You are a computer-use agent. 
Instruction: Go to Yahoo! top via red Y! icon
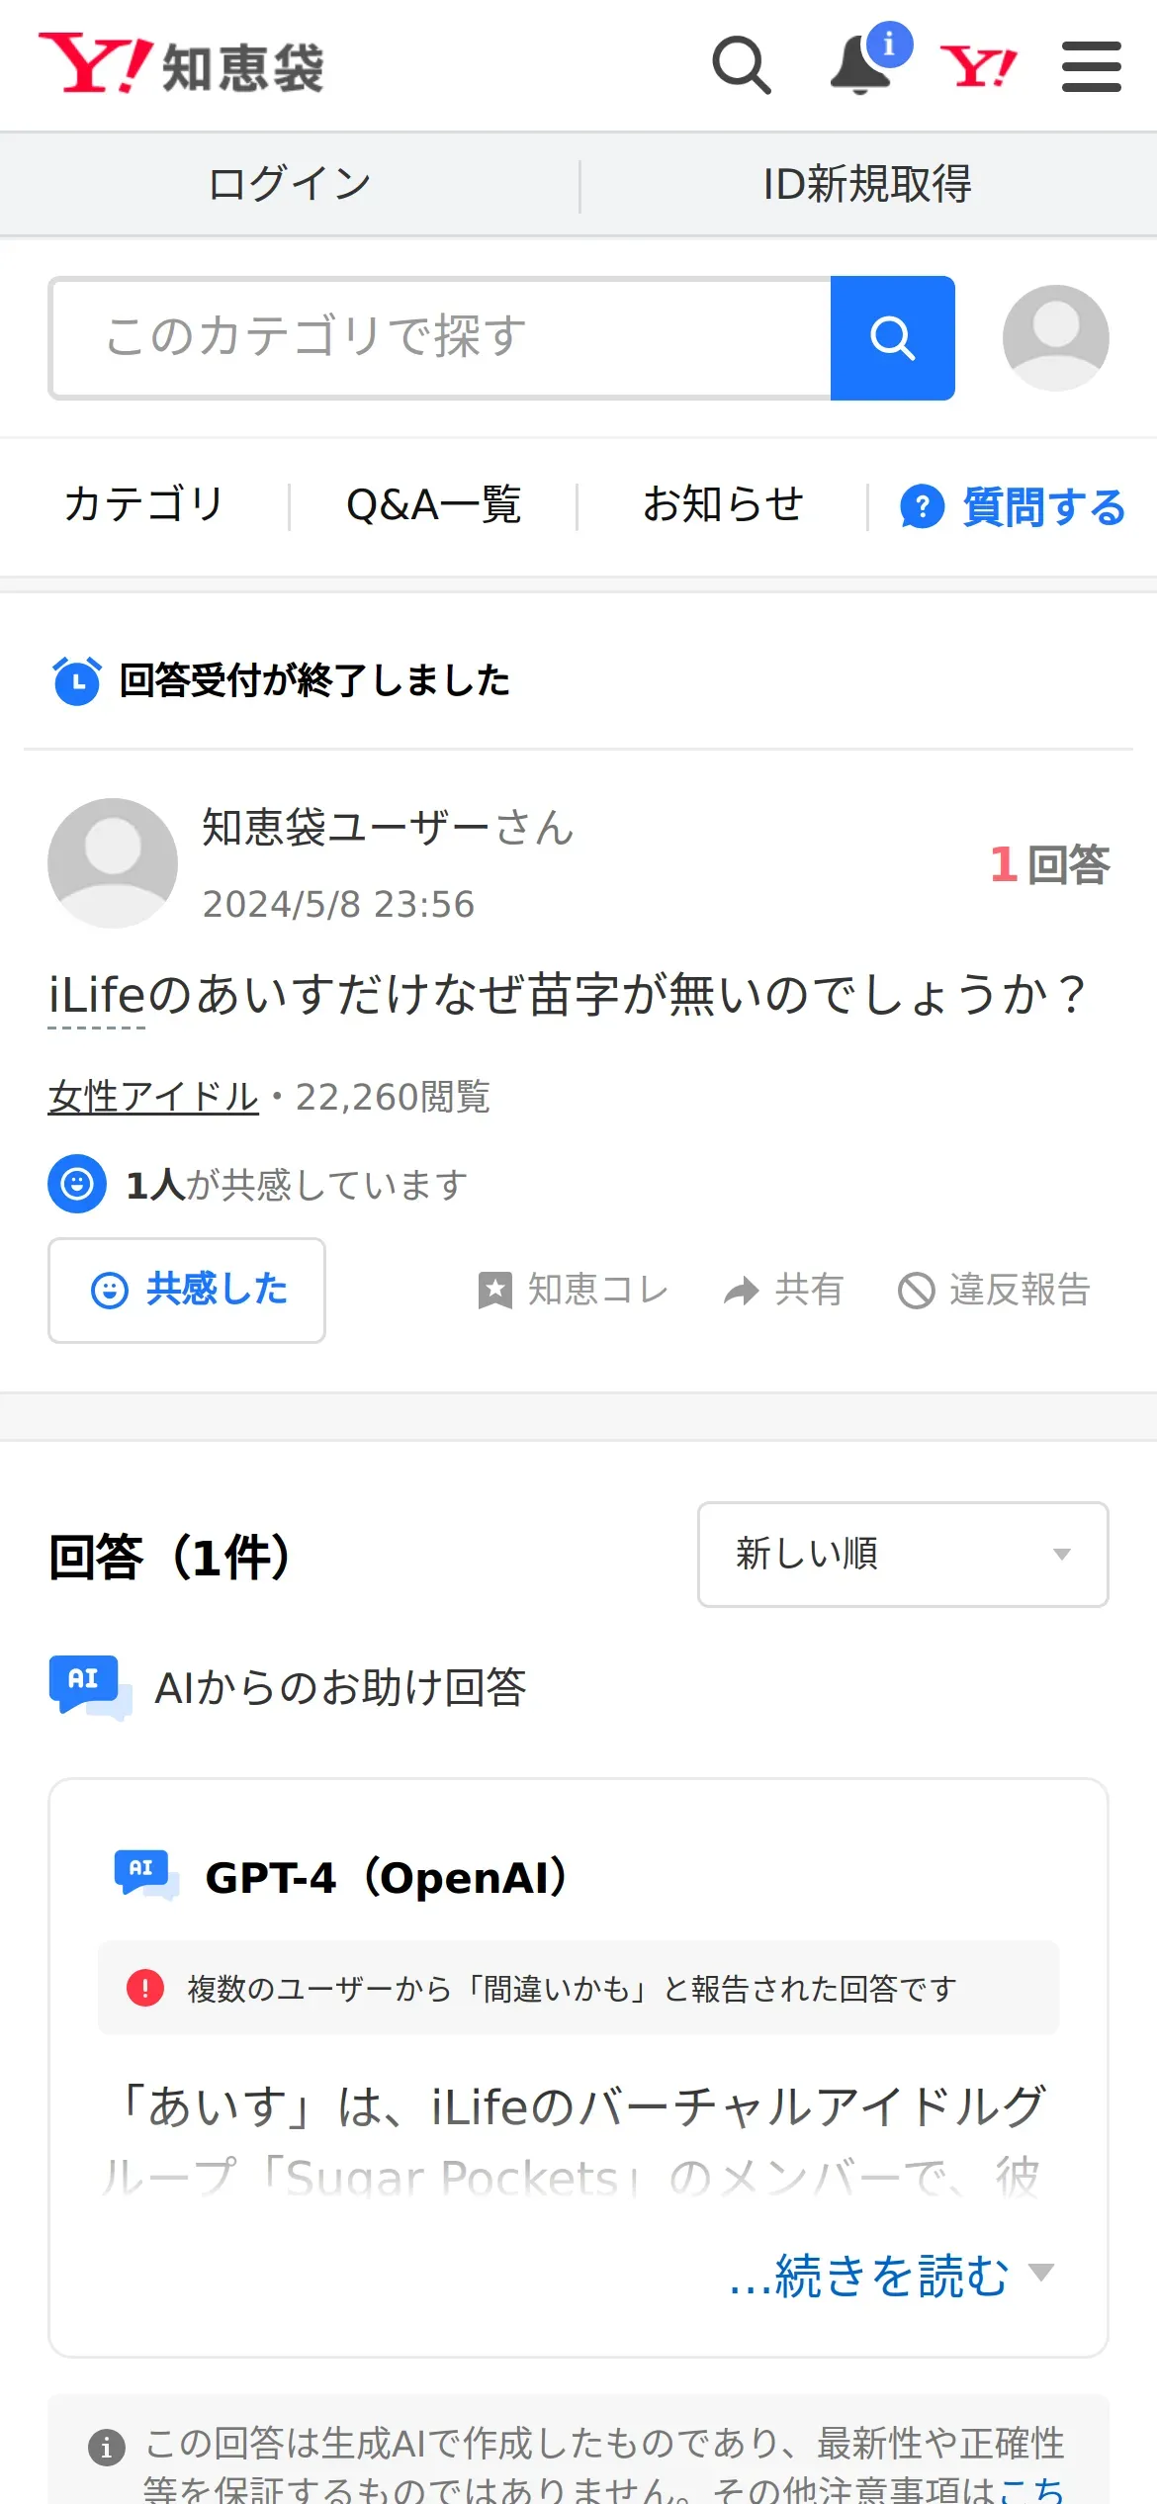click(978, 66)
